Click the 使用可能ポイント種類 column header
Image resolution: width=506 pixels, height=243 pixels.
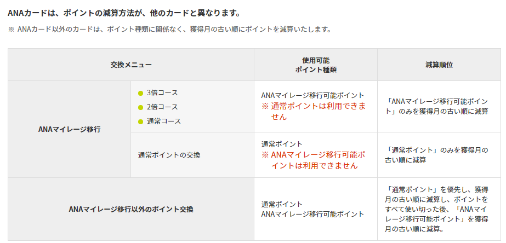(x=315, y=65)
